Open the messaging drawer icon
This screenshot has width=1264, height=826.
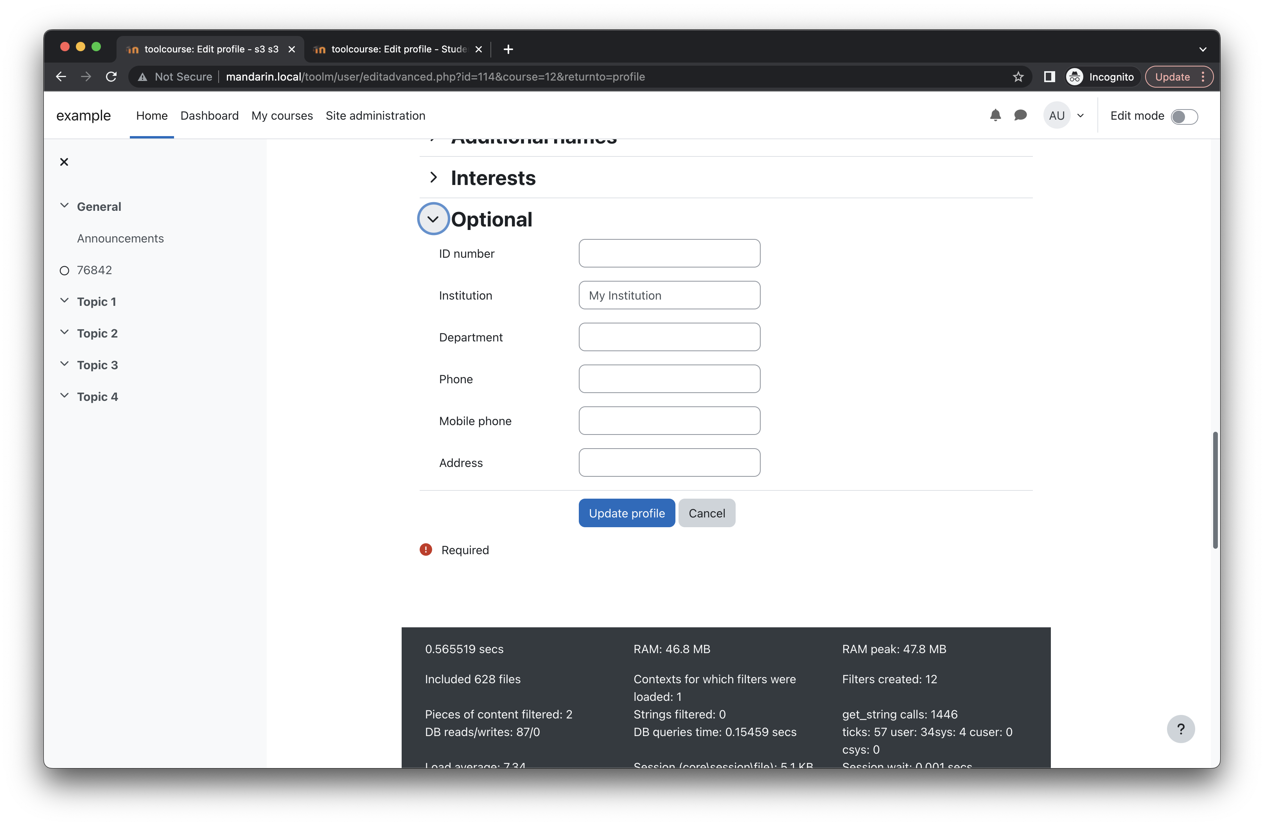1020,115
